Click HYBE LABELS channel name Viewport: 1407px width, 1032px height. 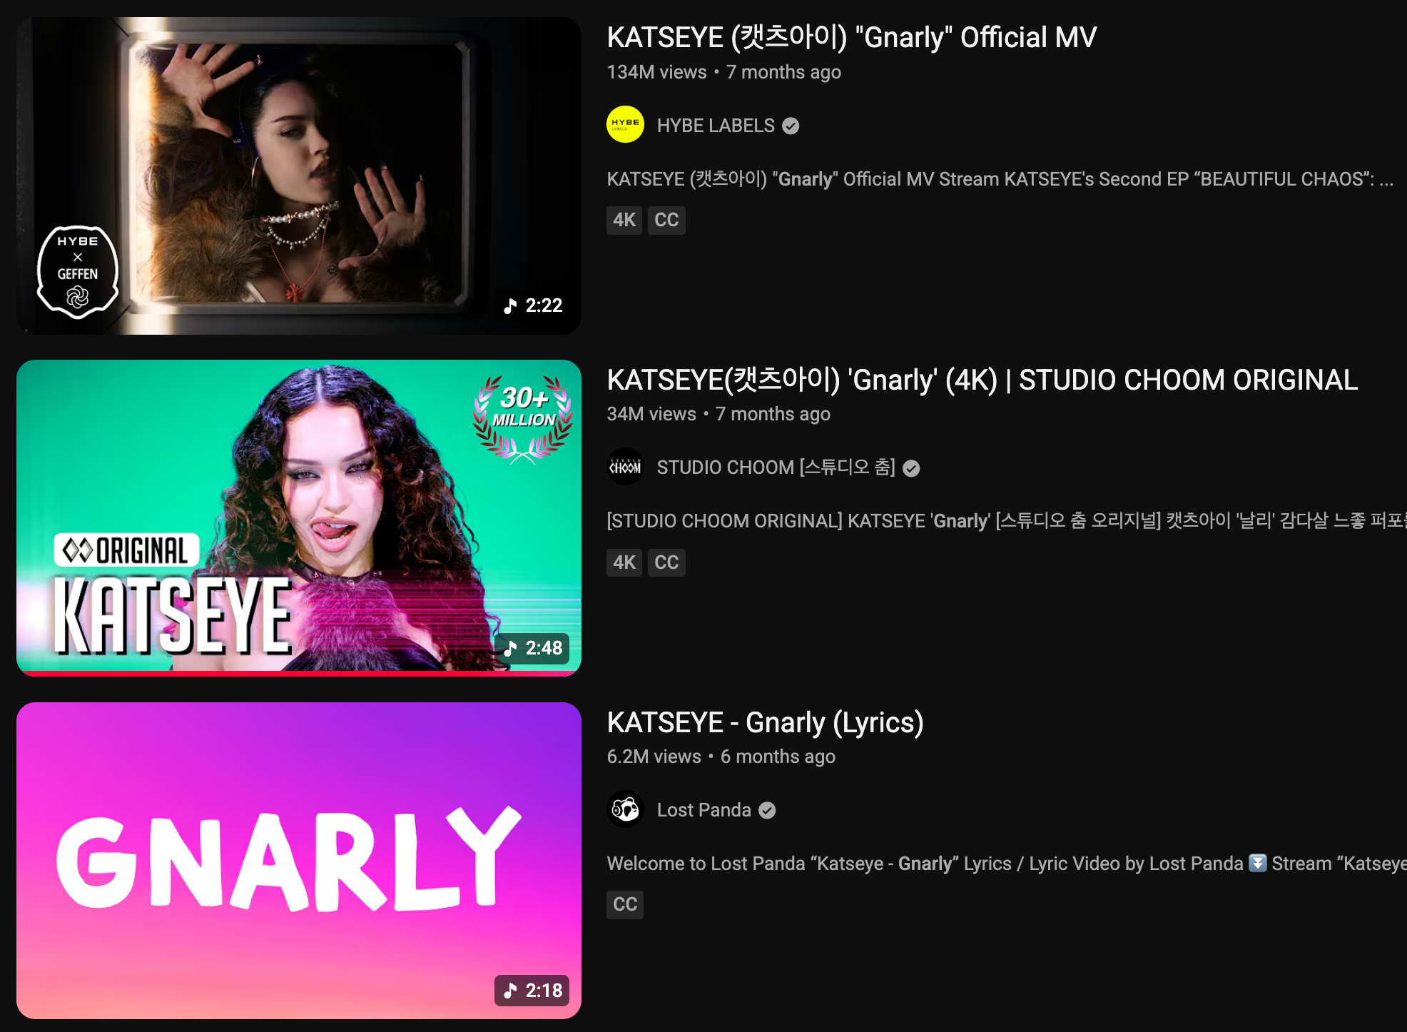(716, 126)
